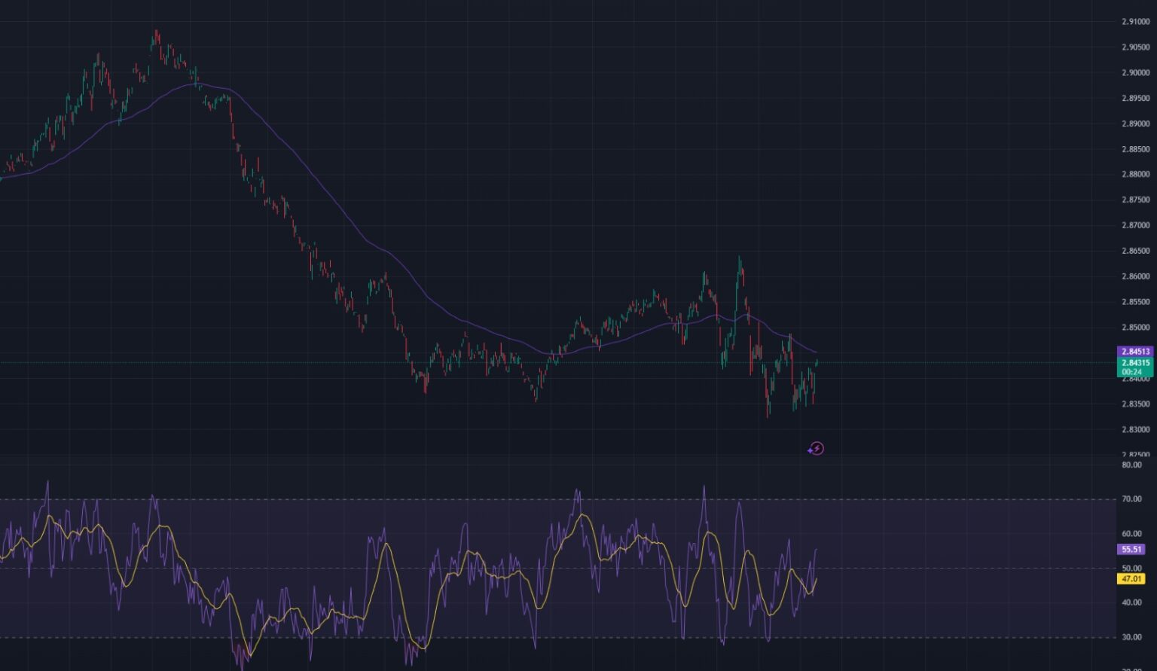Click the 70.00 overbought level label

coord(1131,499)
